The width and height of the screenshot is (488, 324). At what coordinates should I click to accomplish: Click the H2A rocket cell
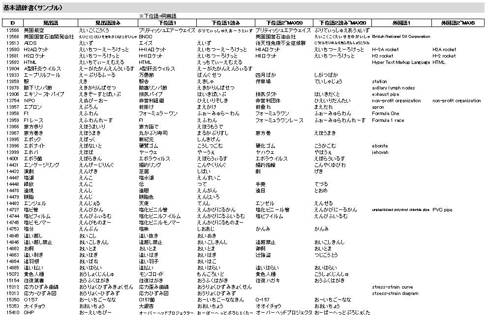(x=444, y=50)
